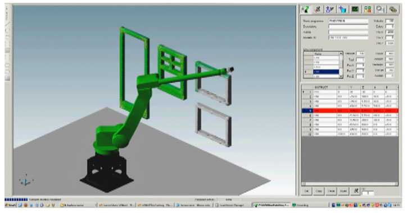Image resolution: width=408 pixels, height=213 pixels.
Task: Click the Windows Start button
Action: pyautogui.click(x=11, y=205)
